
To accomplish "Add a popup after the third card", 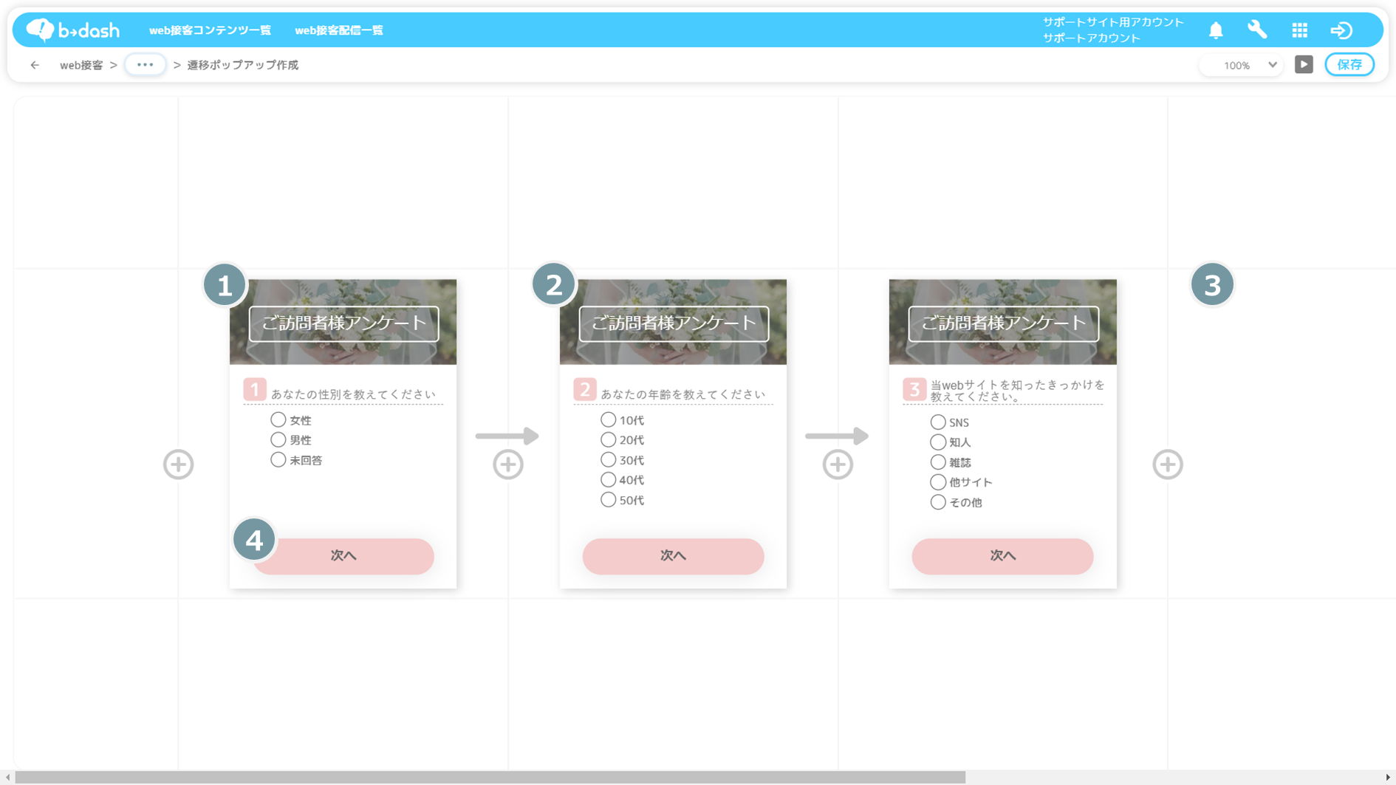I will point(1168,465).
